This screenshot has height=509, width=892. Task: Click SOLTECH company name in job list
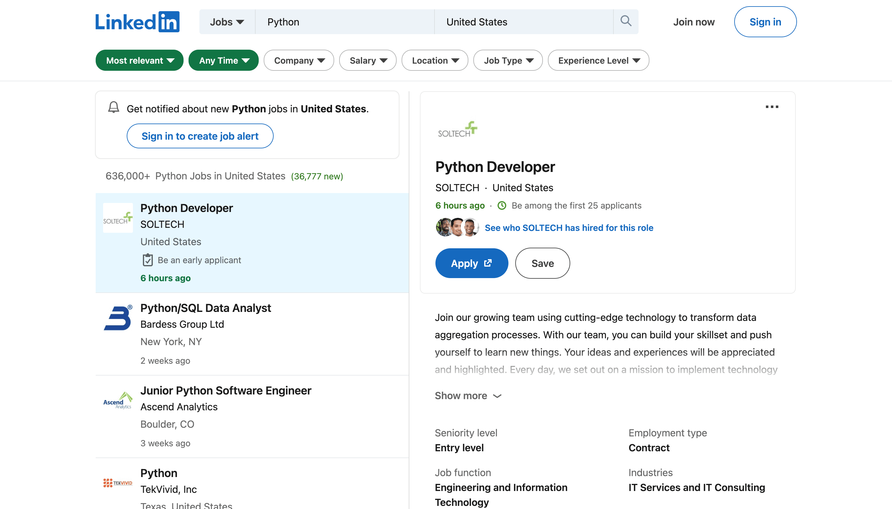click(162, 224)
